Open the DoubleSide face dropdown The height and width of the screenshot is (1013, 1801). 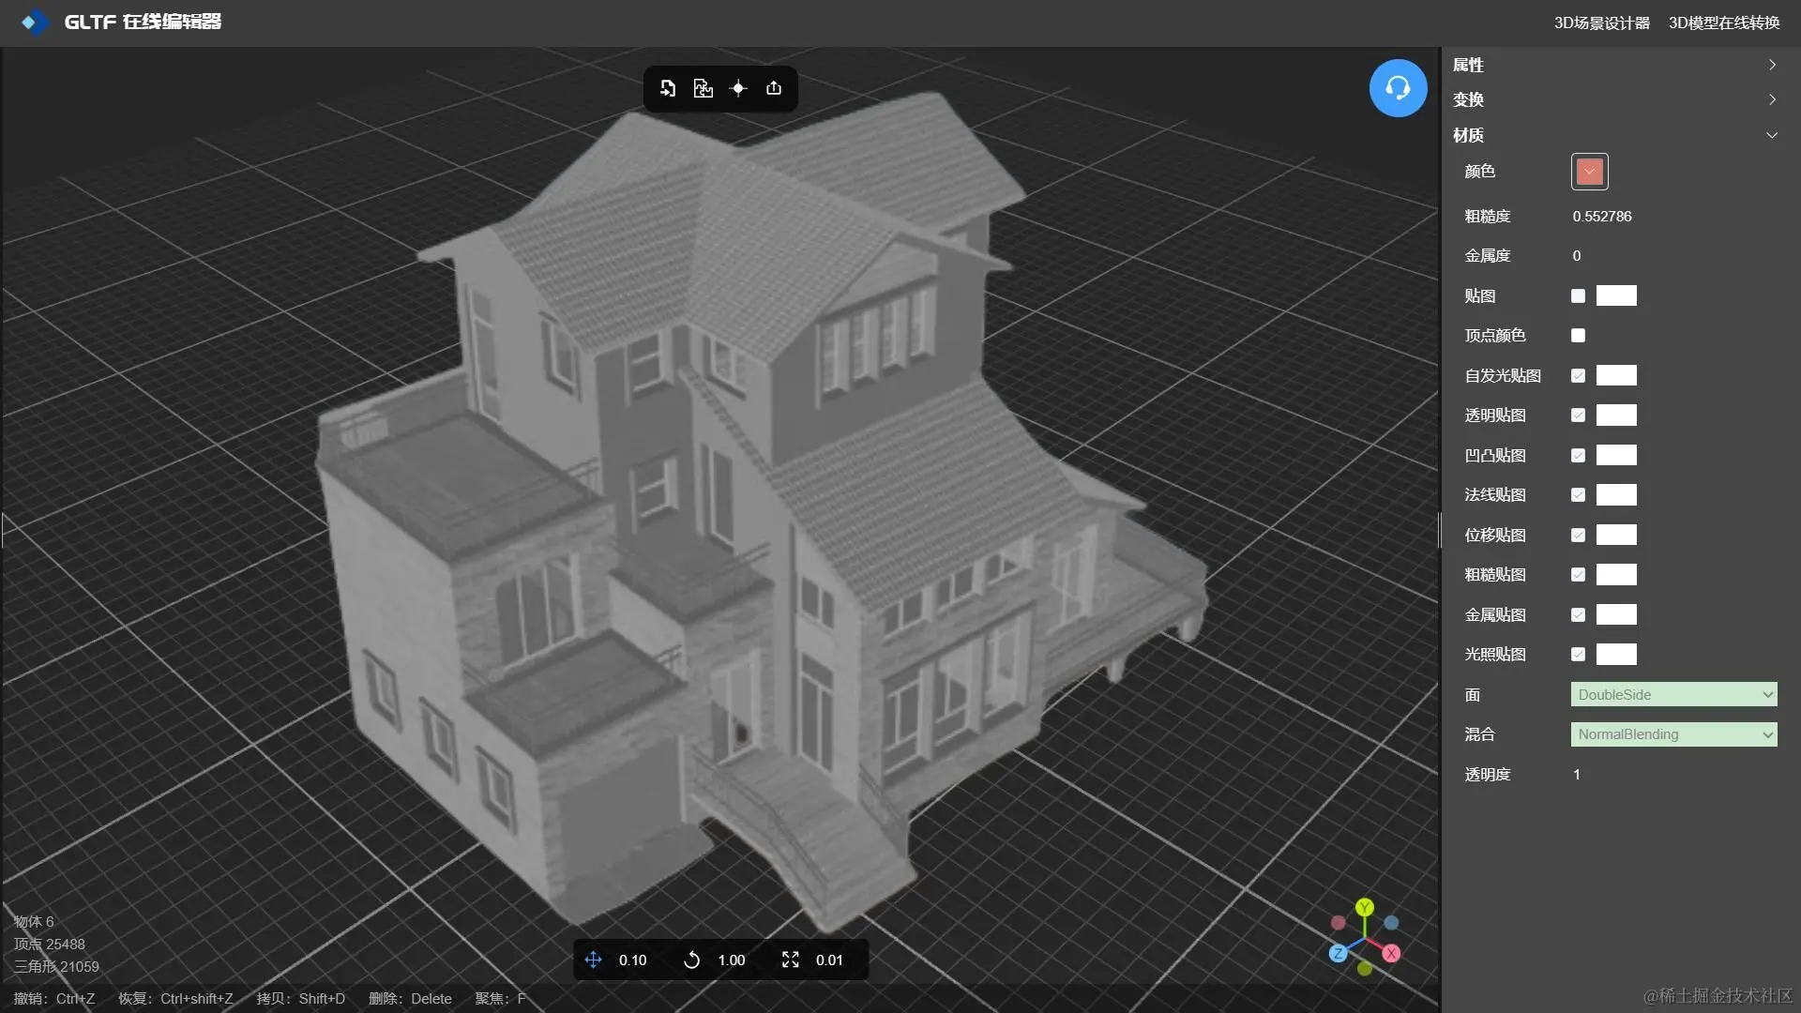tap(1673, 695)
